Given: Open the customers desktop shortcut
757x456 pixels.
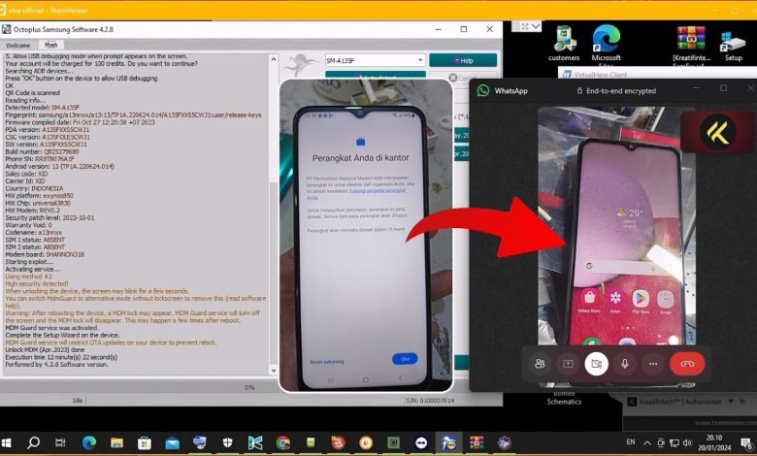Looking at the screenshot, I should (564, 42).
